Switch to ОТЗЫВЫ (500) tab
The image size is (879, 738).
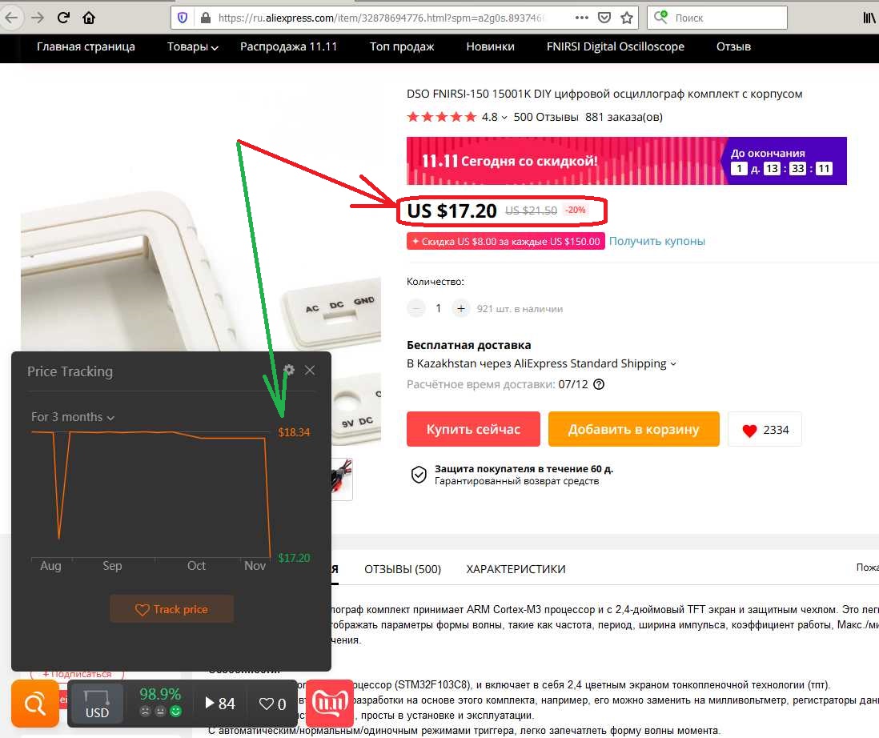[403, 569]
